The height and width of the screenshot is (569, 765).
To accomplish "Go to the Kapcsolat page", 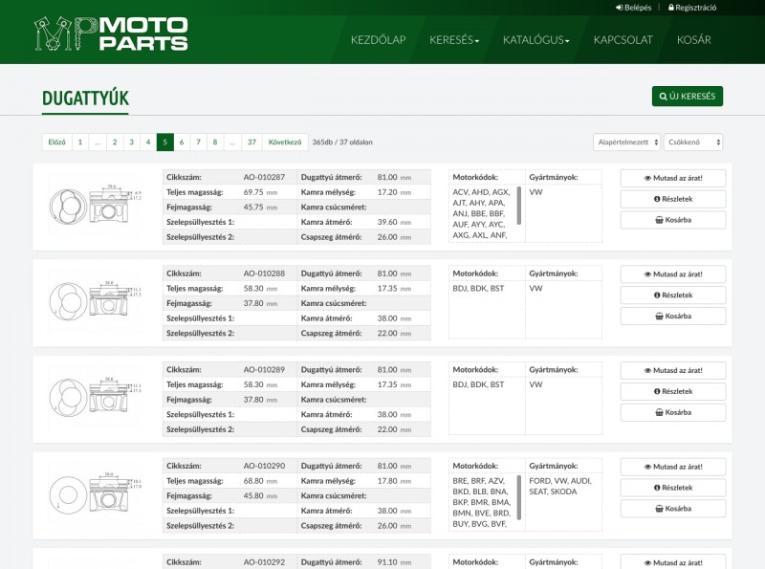I will tap(623, 40).
